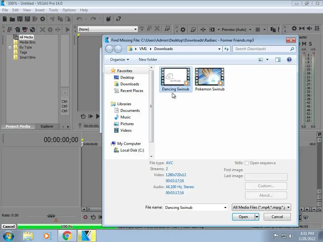The height and width of the screenshot is (242, 323).
Task: Click the Save icon in VEGAS toolbar
Action: [x=20, y=19]
